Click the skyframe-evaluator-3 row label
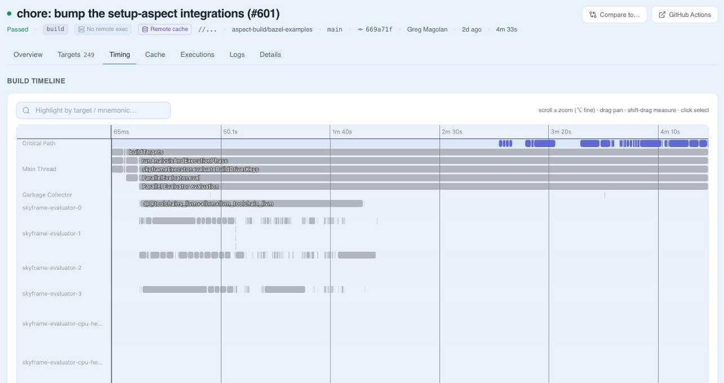 tap(52, 293)
